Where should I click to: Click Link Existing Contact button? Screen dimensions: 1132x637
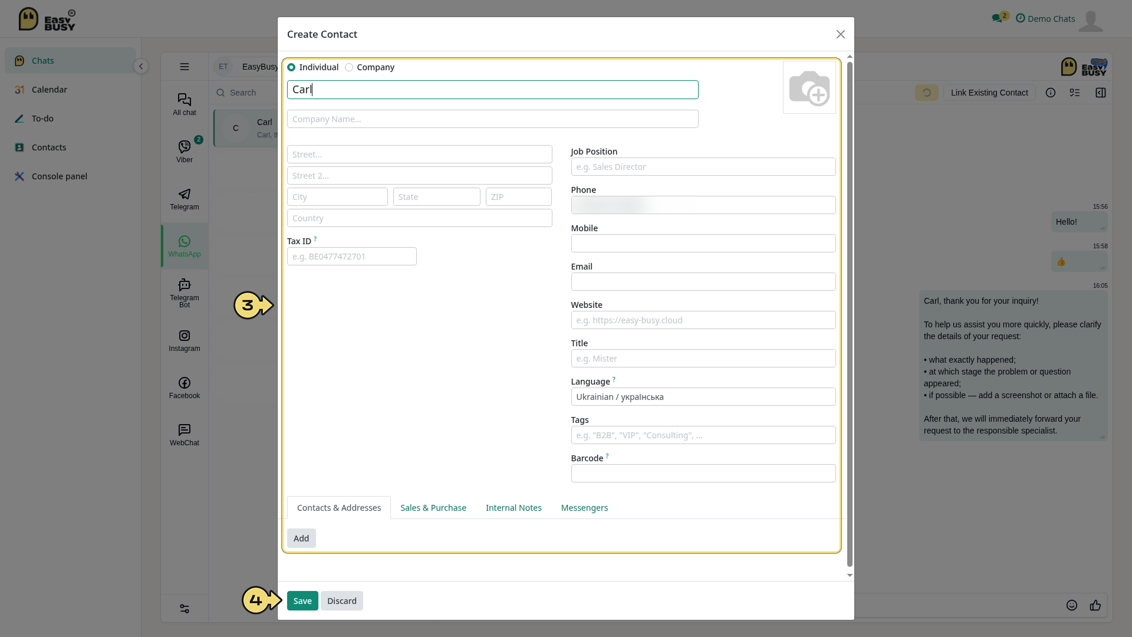[989, 93]
